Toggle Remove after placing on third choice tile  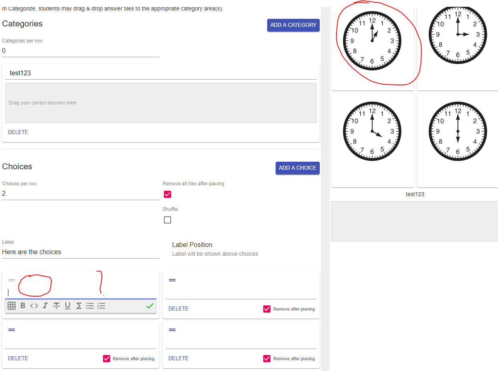pos(107,359)
